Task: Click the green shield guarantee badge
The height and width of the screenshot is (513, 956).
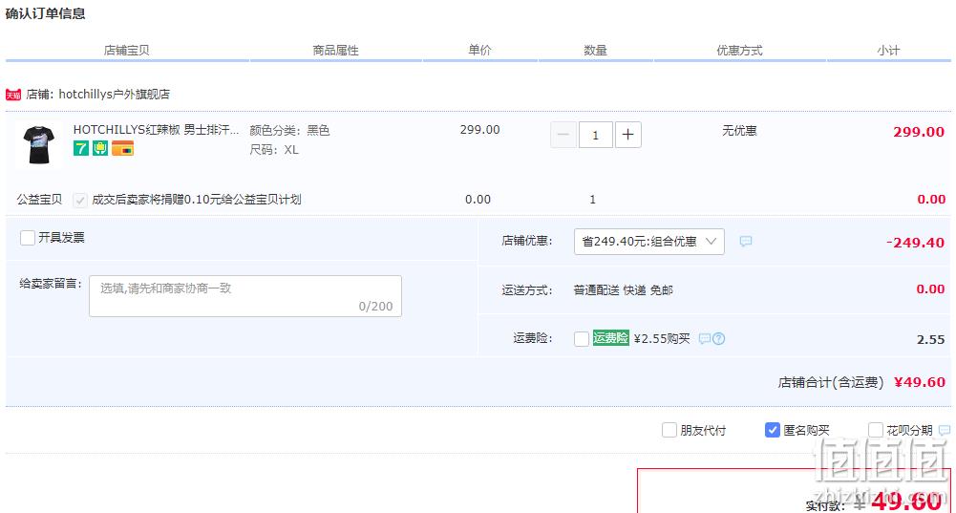Action: [100, 148]
